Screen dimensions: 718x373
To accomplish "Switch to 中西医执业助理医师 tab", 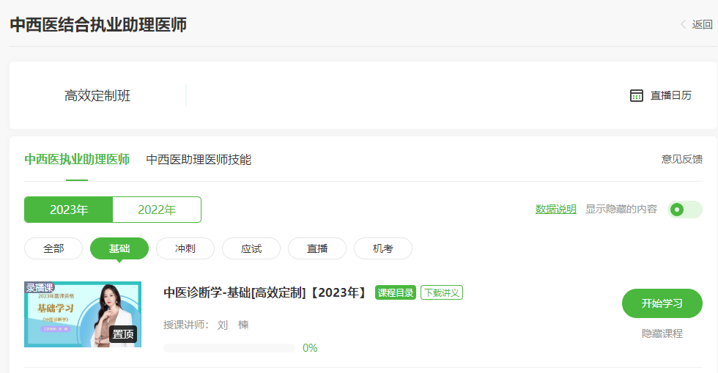I will (x=77, y=159).
